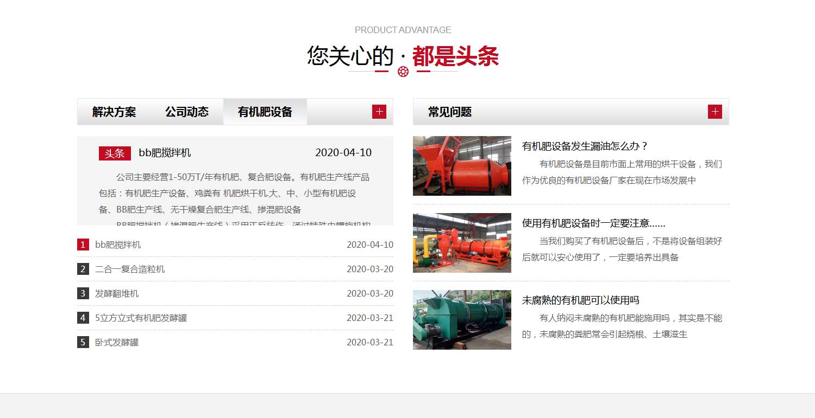This screenshot has width=815, height=418.
Task: Click the red plus icon in 常见问题 header
Action: (x=714, y=112)
